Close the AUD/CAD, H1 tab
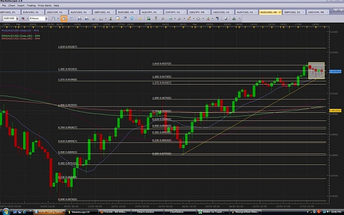Screen dimensions: 344x215 click(256, 12)
